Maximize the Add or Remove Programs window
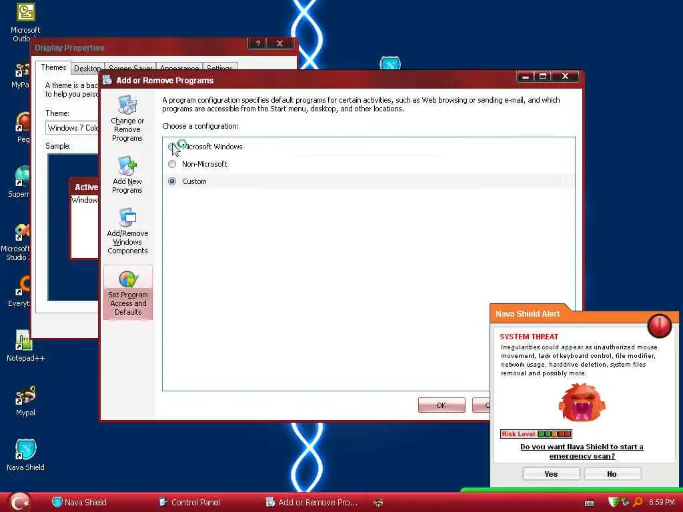This screenshot has width=683, height=512. [x=543, y=76]
